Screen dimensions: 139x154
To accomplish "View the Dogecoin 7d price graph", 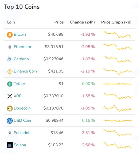I will click(117, 108).
